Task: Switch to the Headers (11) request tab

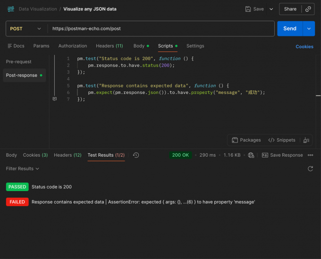Action: 110,46
